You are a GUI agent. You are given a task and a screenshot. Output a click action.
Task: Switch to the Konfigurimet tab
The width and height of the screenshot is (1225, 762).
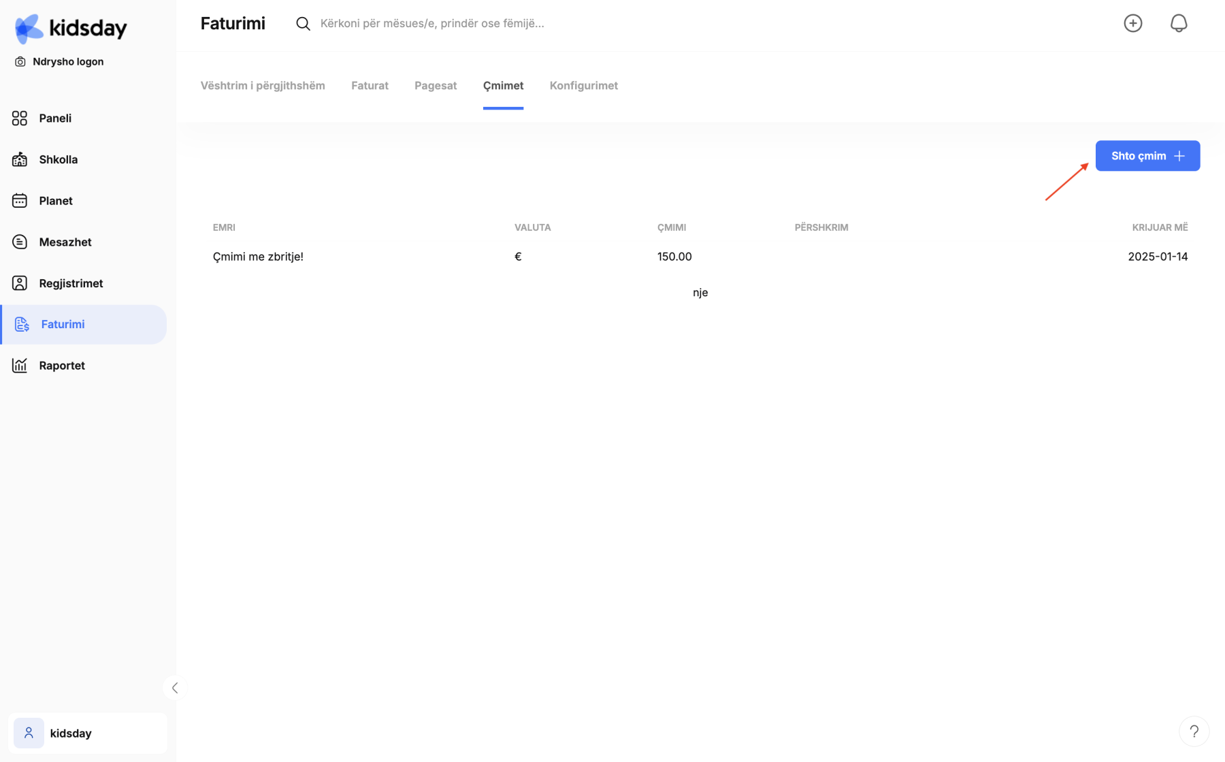pos(583,86)
